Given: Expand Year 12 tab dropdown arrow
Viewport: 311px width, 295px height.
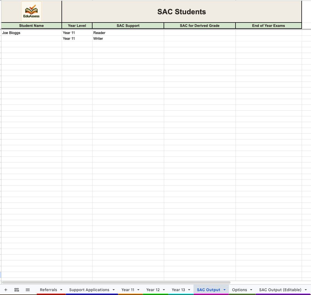Looking at the screenshot, I should [164, 290].
